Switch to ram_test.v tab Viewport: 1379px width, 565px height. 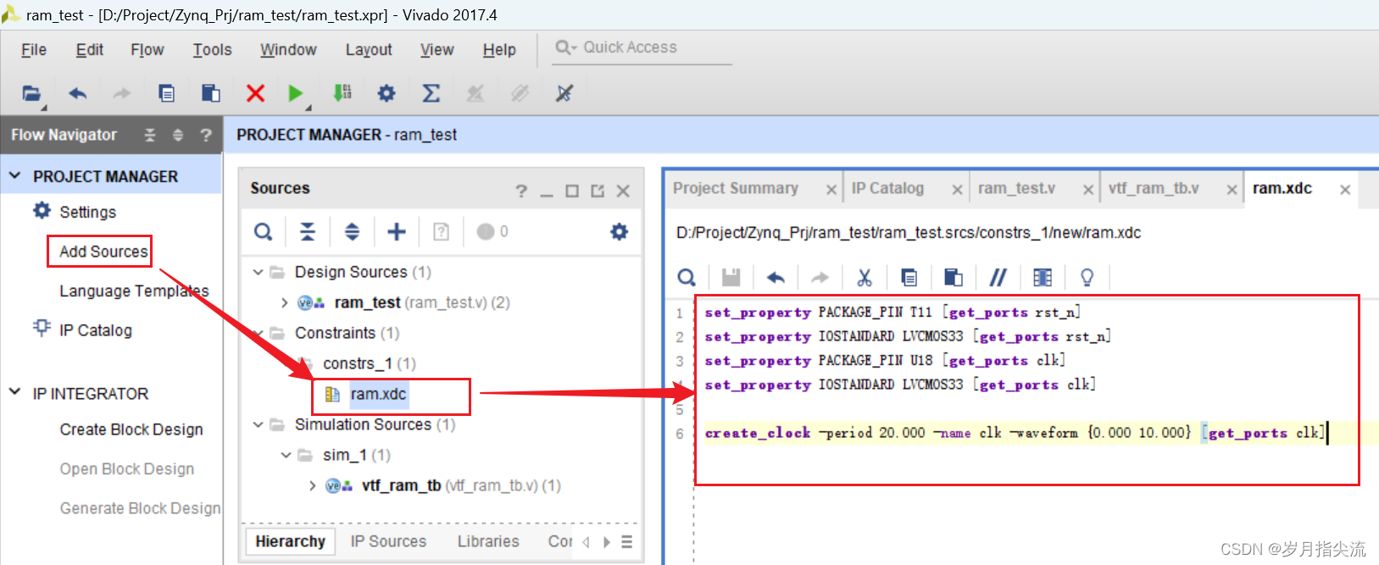tap(1016, 188)
